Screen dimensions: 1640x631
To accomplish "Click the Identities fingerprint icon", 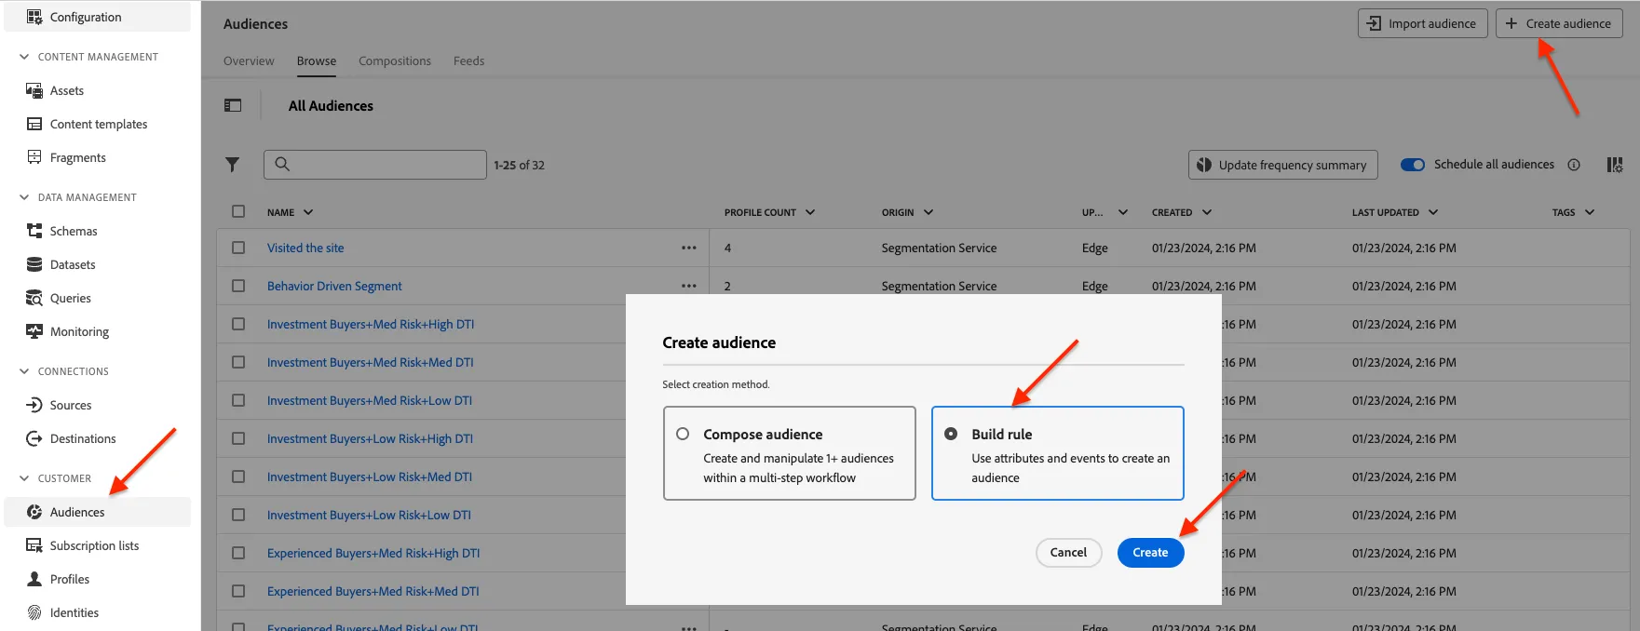I will point(34,612).
